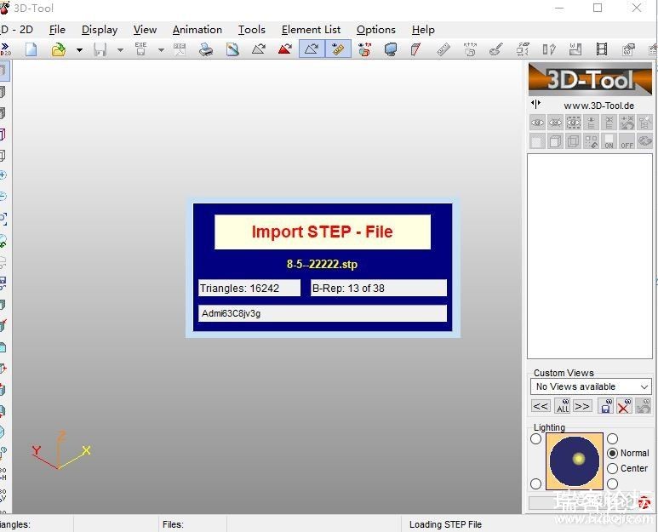
Task: Open the Display menu
Action: pyautogui.click(x=100, y=30)
